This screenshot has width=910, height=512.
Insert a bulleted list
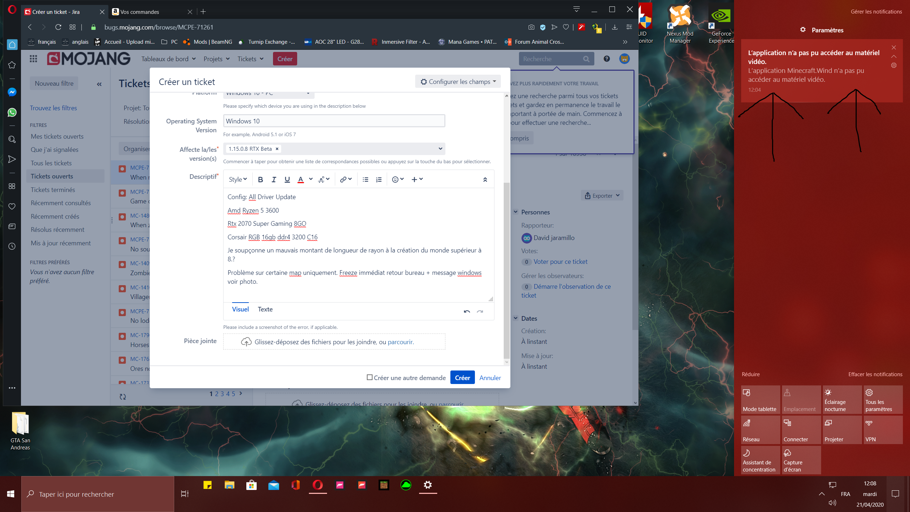click(x=365, y=180)
